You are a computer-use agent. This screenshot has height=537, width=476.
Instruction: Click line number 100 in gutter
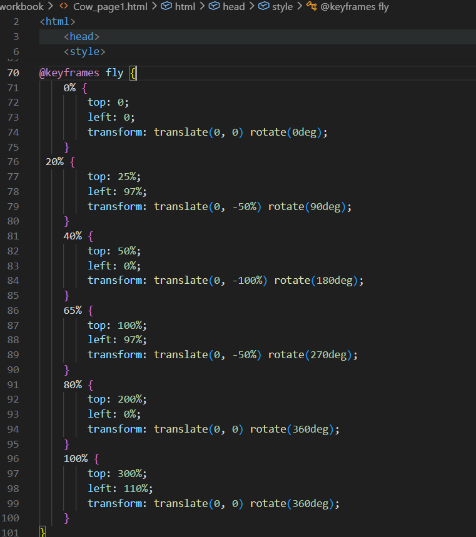click(10, 518)
